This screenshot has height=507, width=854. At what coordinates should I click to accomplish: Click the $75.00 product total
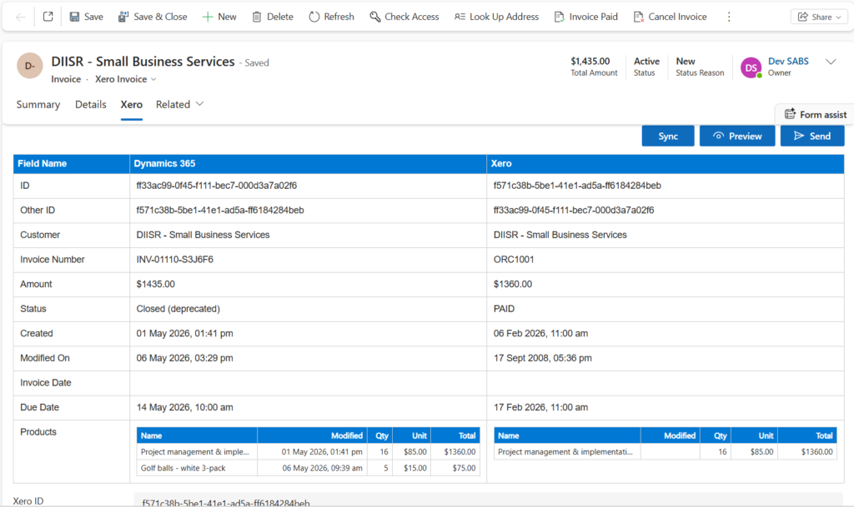464,468
